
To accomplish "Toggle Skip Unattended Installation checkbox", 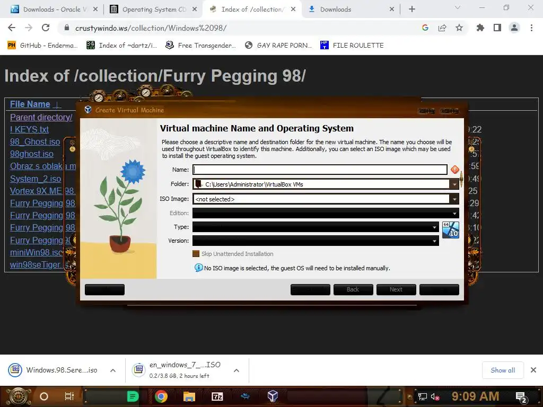I will (196, 254).
